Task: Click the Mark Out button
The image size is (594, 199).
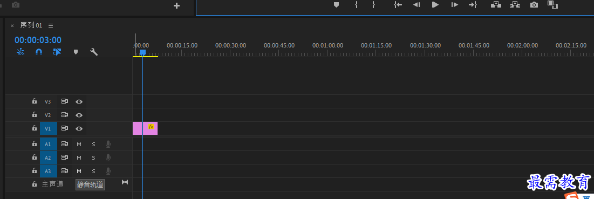Action: (x=373, y=4)
